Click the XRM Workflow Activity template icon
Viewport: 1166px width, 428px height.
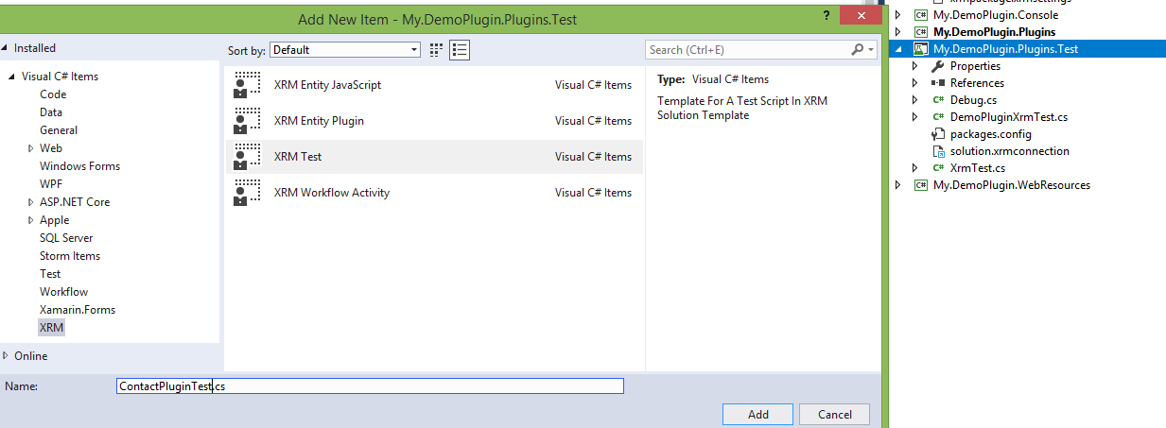pyautogui.click(x=247, y=193)
